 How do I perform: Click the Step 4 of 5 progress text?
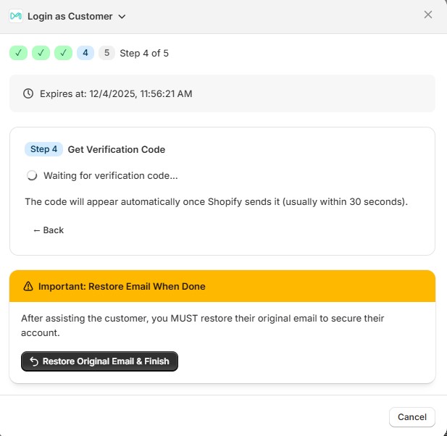pyautogui.click(x=144, y=53)
